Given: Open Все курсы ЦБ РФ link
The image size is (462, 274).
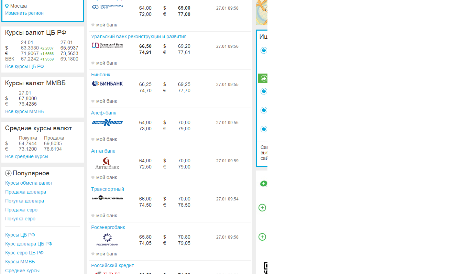Looking at the screenshot, I should click(x=25, y=66).
